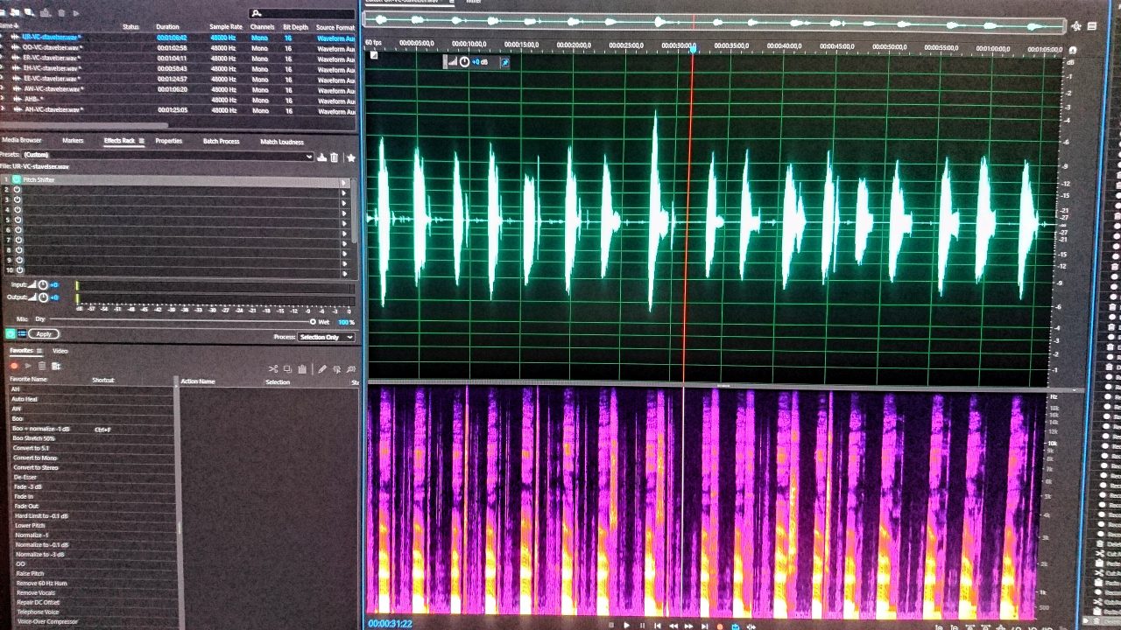Image resolution: width=1121 pixels, height=630 pixels.
Task: Select the blue playhead marker on timeline
Action: 693,49
